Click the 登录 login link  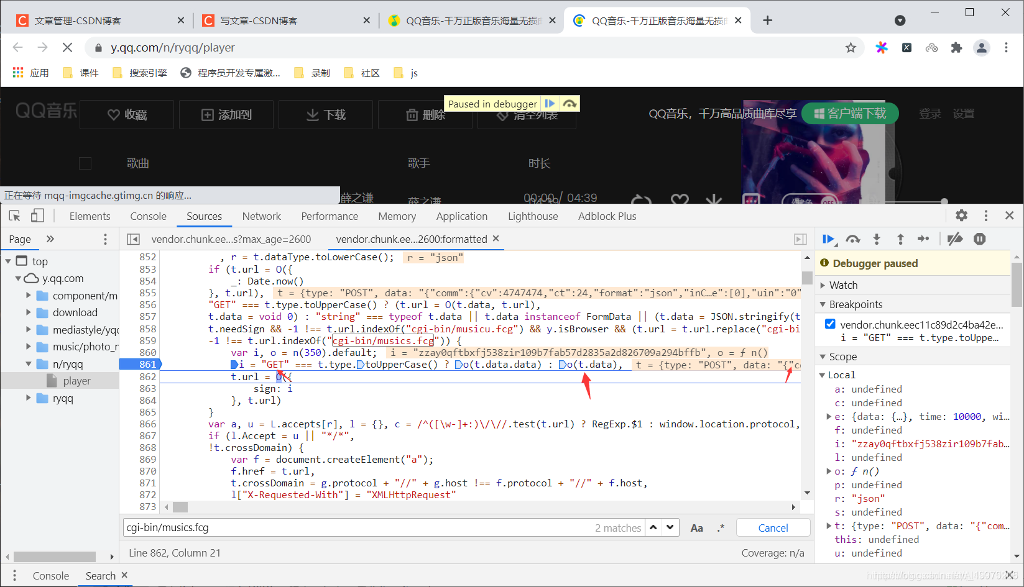coord(929,114)
